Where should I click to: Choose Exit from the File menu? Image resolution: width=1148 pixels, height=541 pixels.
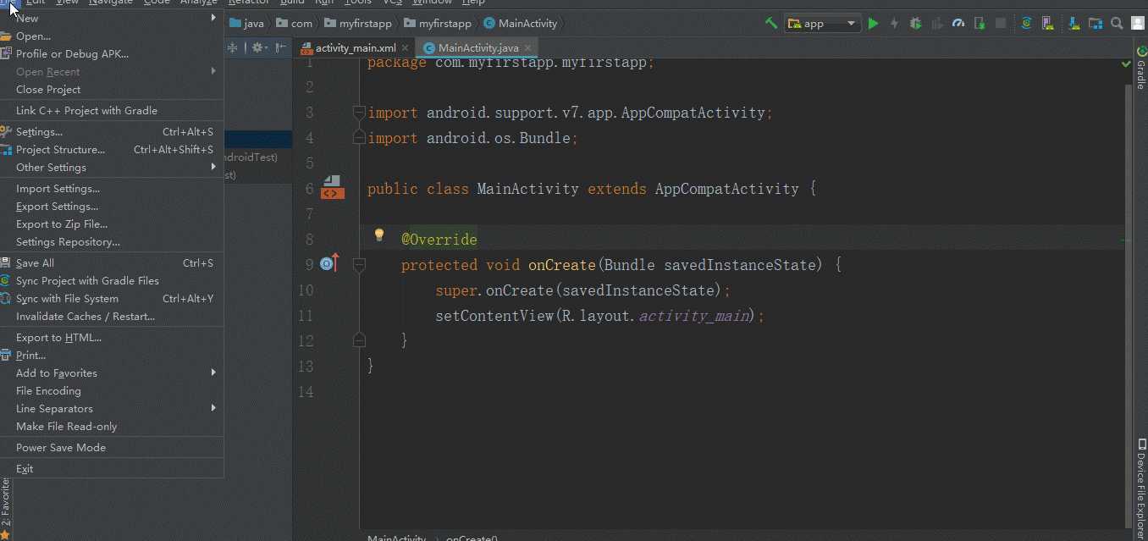coord(112,468)
